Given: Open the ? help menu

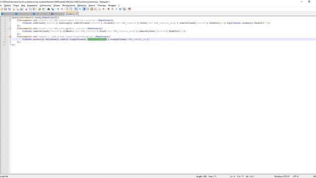Looking at the screenshot, I should (118, 5).
